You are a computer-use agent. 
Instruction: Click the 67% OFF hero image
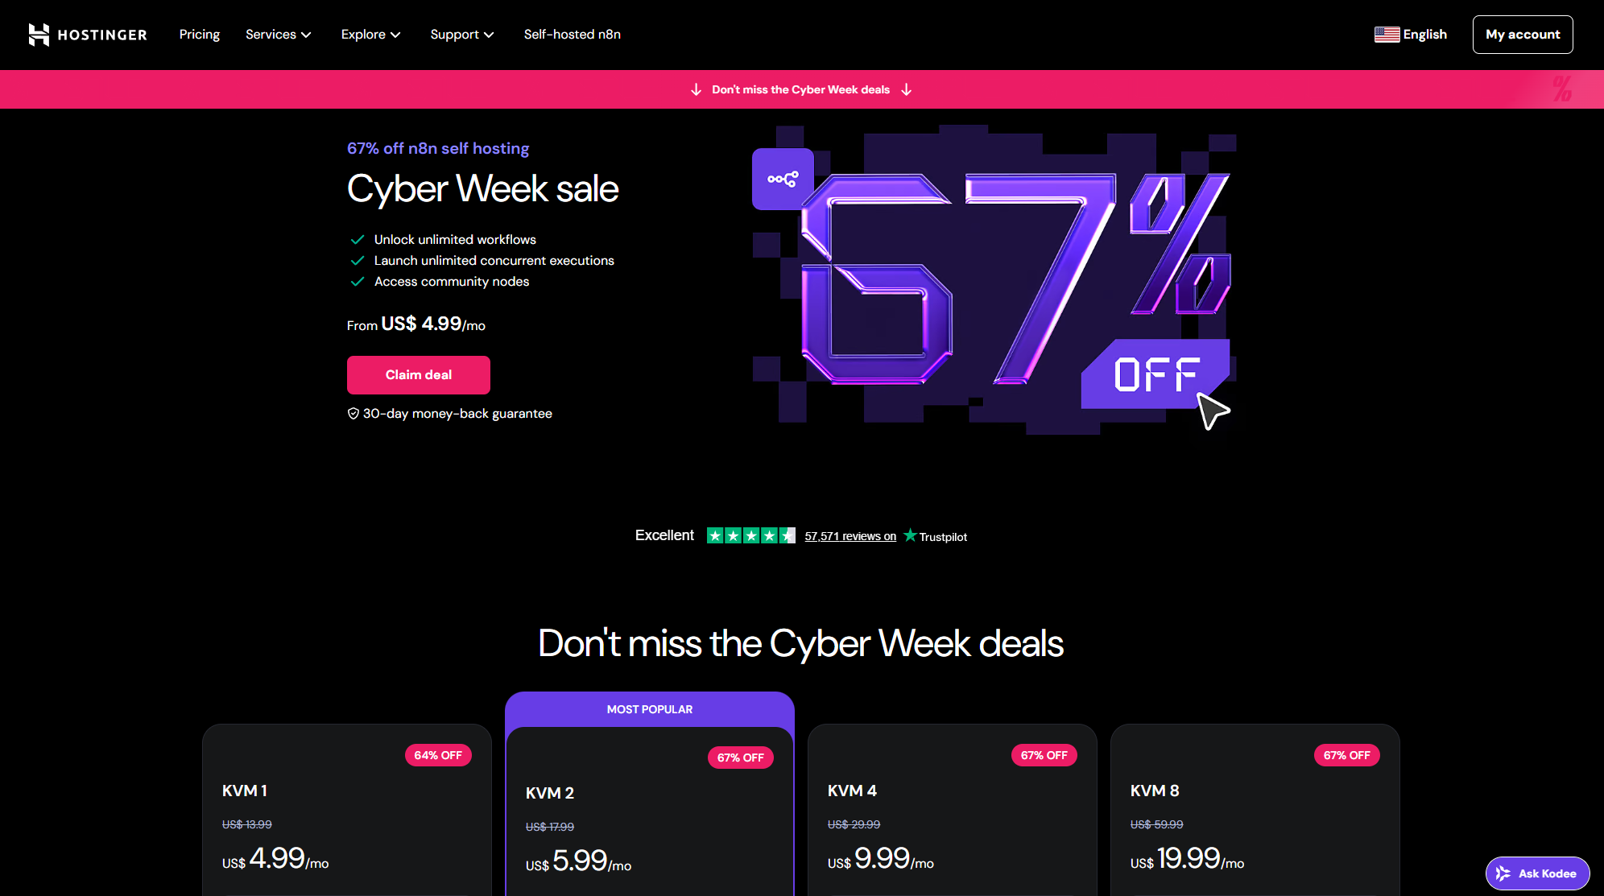click(994, 282)
